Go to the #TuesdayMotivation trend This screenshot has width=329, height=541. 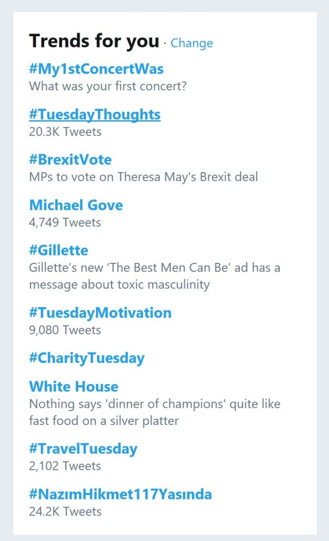(100, 313)
